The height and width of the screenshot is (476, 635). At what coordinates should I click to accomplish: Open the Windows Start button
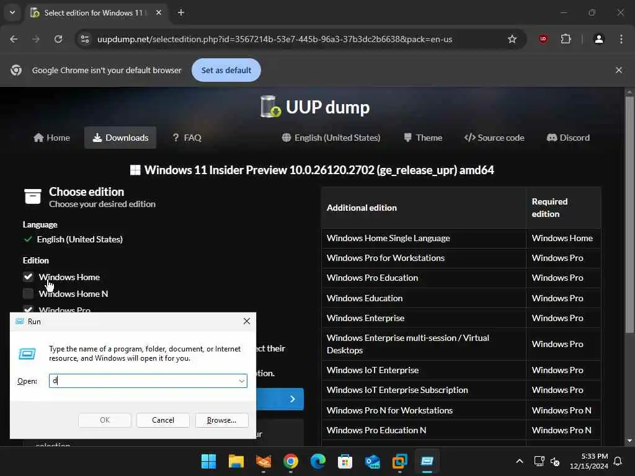(x=208, y=461)
